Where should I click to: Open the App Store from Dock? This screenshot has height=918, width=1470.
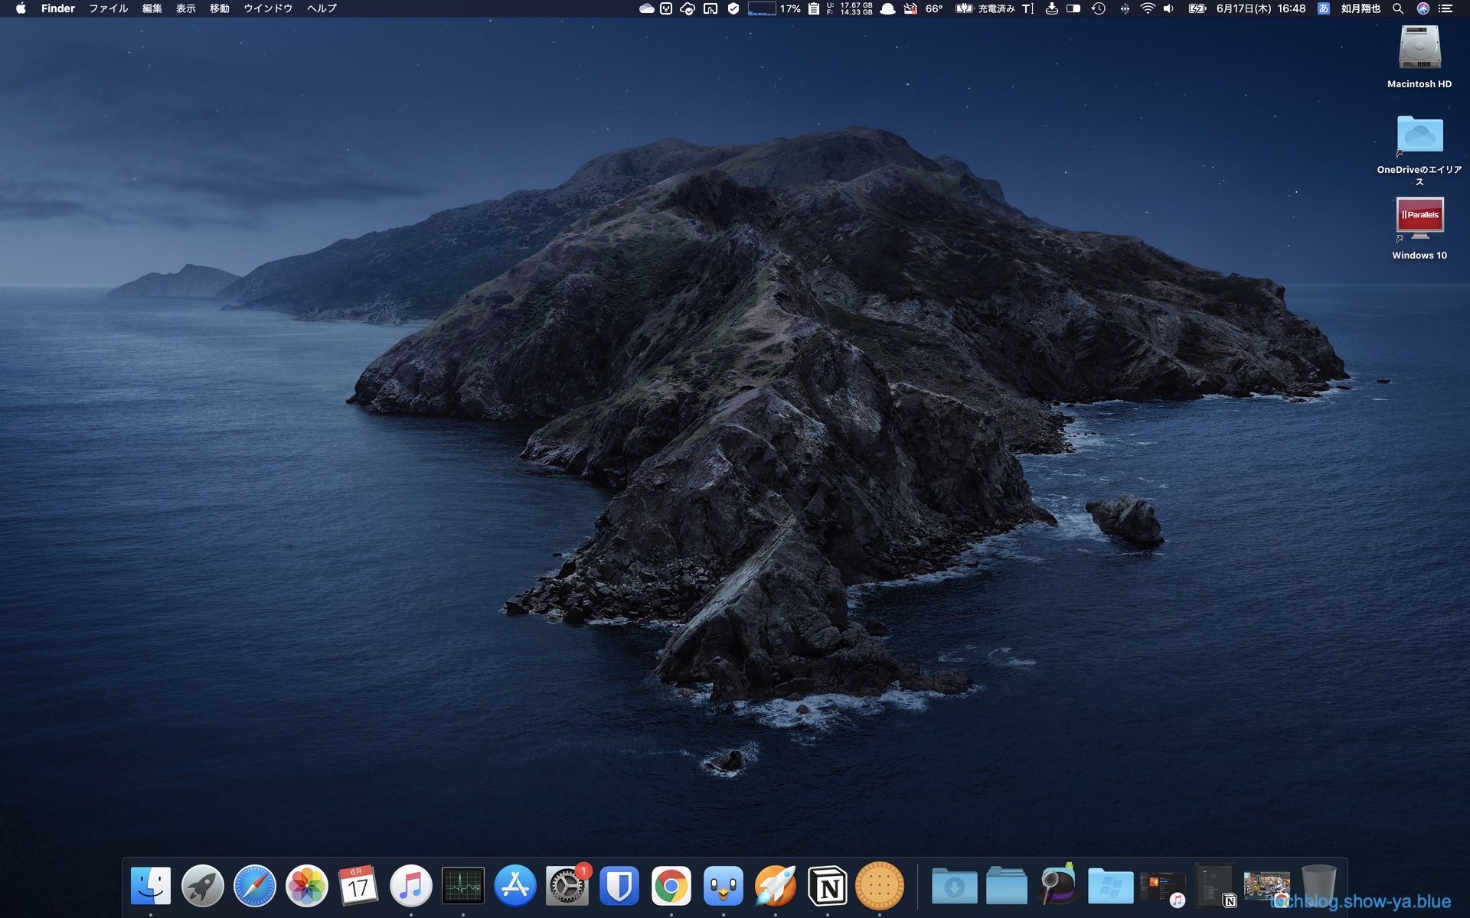pyautogui.click(x=514, y=886)
